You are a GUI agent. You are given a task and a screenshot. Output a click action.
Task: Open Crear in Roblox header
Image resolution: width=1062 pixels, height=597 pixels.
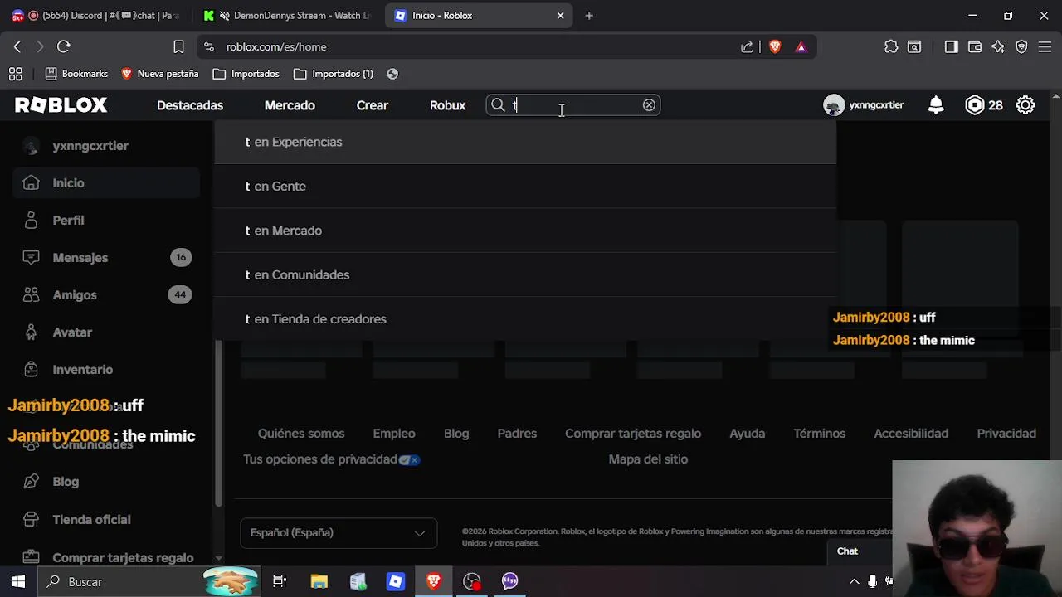[373, 105]
